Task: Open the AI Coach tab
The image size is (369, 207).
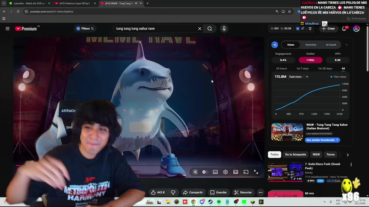Action: (331, 45)
